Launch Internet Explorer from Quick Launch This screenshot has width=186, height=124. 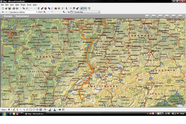pos(10,114)
